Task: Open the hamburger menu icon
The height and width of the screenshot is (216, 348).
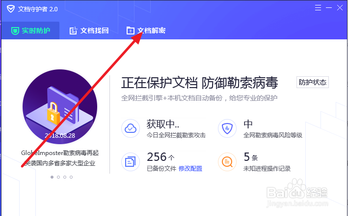Action: pyautogui.click(x=318, y=8)
